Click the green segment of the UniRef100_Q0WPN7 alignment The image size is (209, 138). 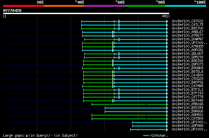[99, 39]
